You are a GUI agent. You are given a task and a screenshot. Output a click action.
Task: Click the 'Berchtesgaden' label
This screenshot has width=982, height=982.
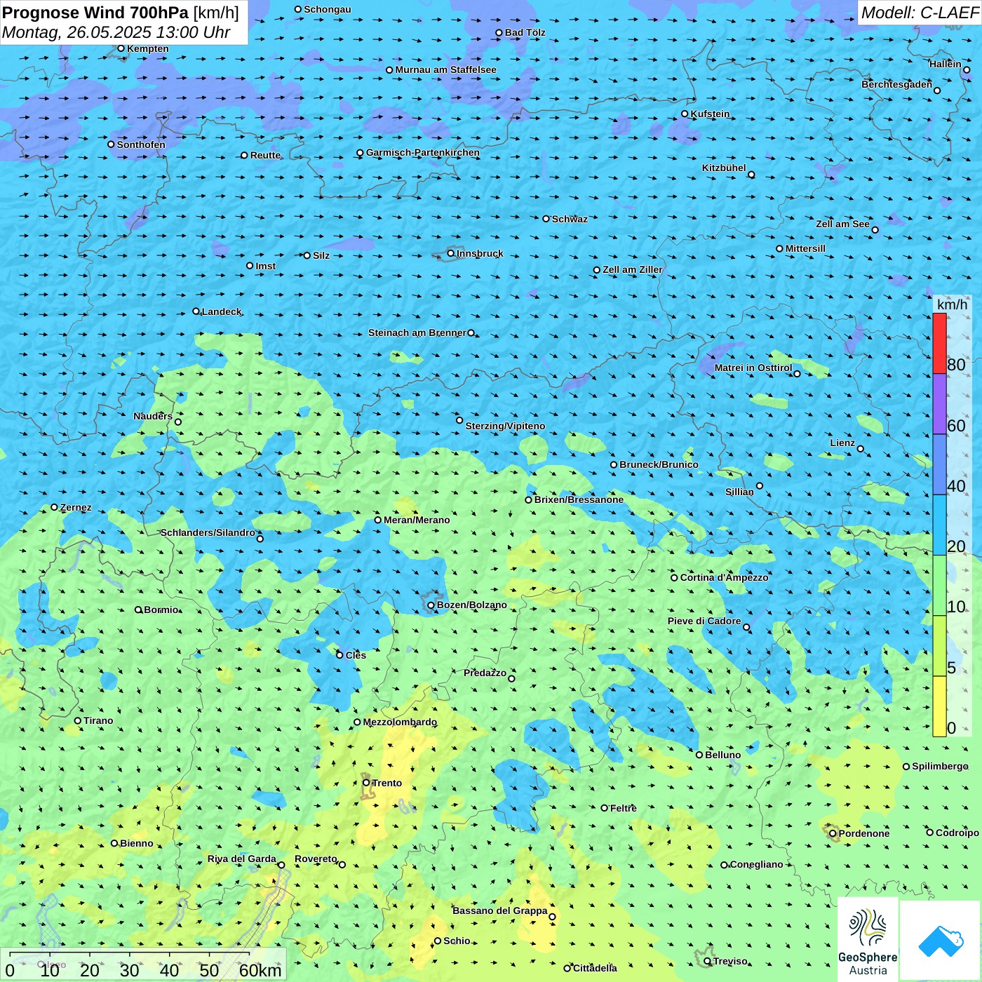[897, 84]
